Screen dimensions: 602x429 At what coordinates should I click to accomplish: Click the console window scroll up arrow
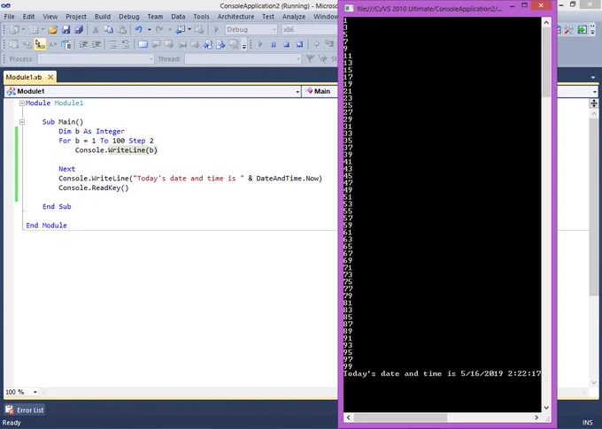pos(546,23)
